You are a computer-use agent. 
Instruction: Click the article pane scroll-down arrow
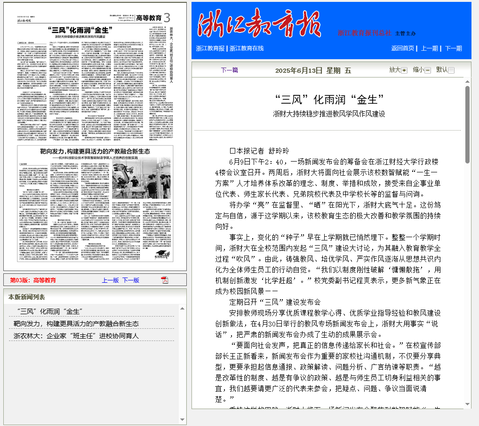[467, 404]
